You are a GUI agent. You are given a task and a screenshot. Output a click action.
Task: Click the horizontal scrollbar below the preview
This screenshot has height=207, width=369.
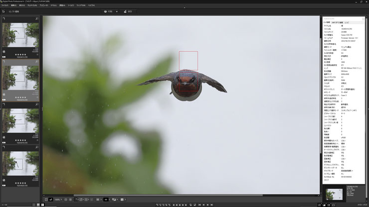pos(168,195)
